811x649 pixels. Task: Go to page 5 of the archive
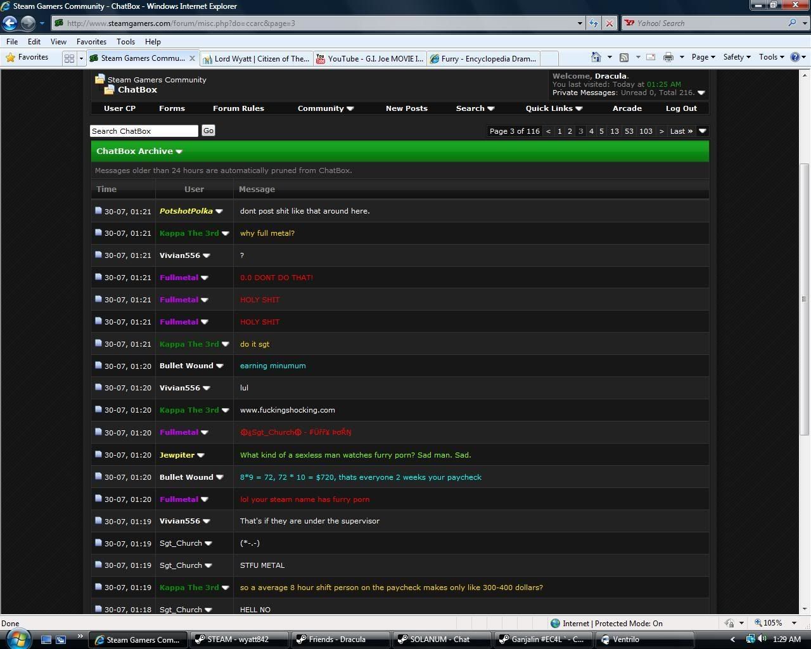point(602,131)
